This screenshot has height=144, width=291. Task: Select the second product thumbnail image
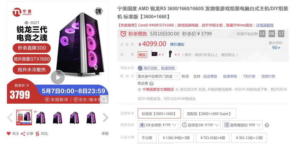click(41, 118)
